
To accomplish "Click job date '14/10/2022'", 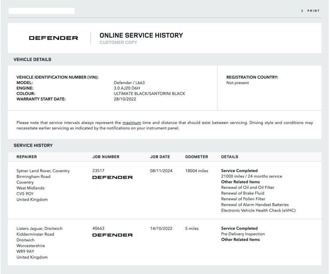I will tap(161, 228).
